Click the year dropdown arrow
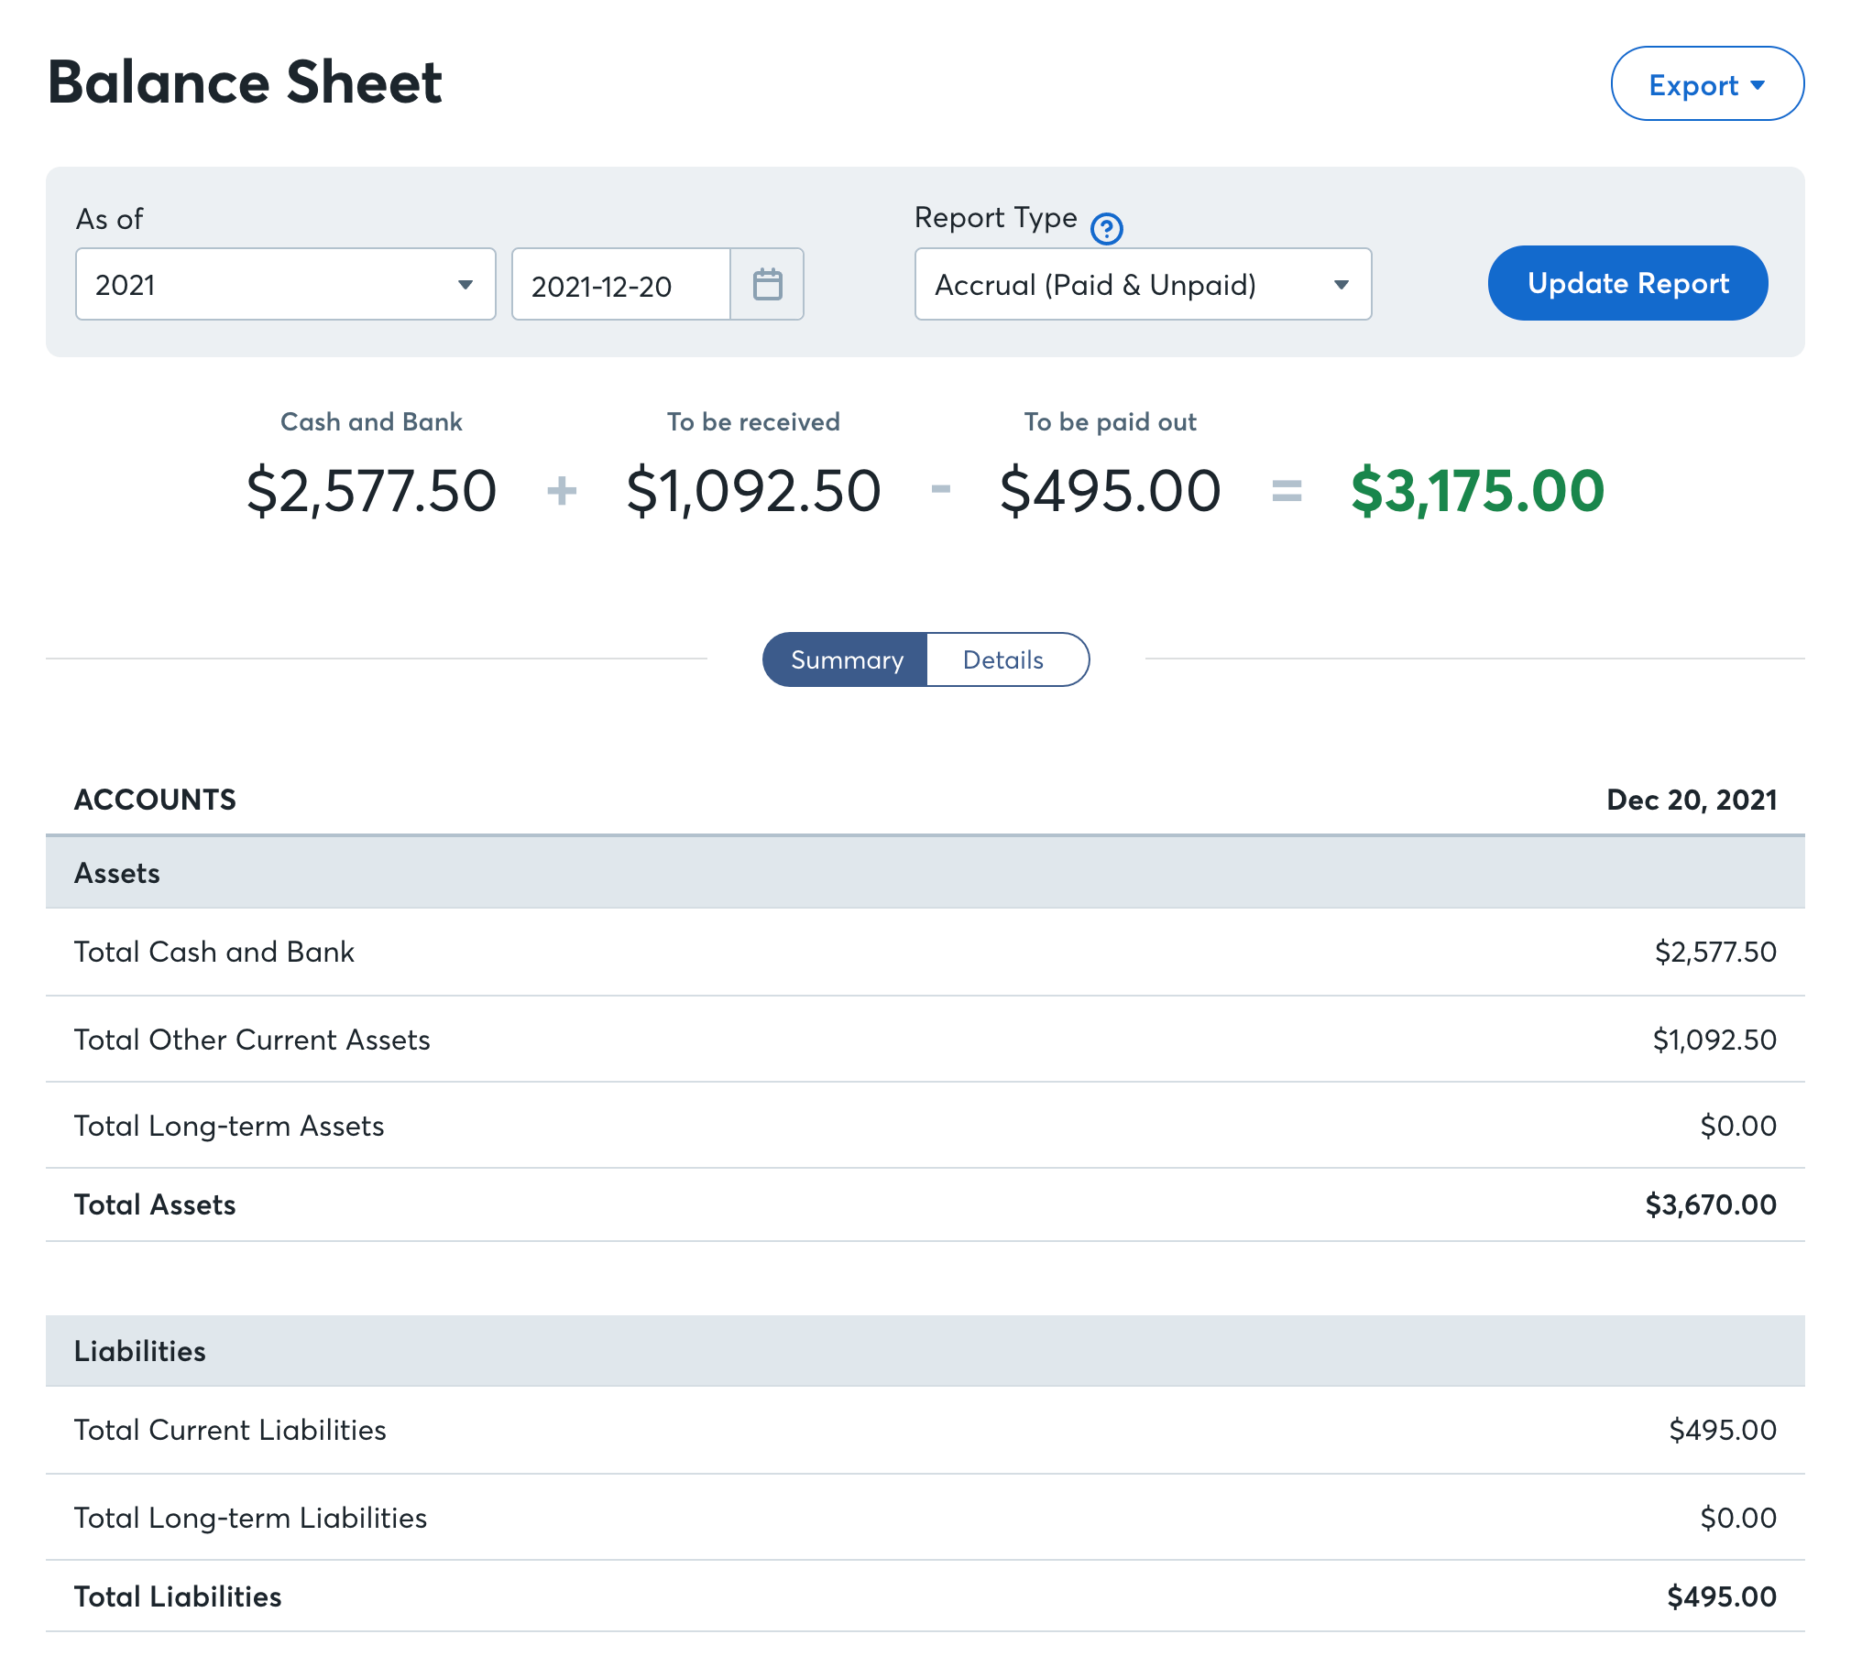Screen dimensions: 1873x1667 click(x=466, y=285)
